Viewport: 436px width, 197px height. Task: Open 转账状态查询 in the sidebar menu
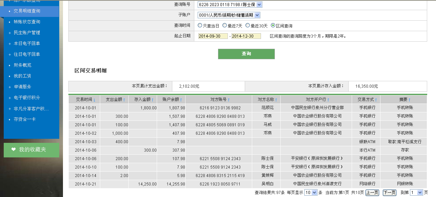[27, 22]
